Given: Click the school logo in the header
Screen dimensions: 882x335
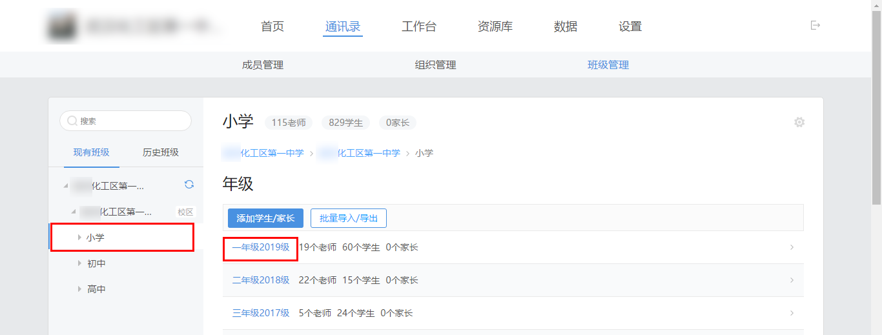Looking at the screenshot, I should click(x=62, y=26).
